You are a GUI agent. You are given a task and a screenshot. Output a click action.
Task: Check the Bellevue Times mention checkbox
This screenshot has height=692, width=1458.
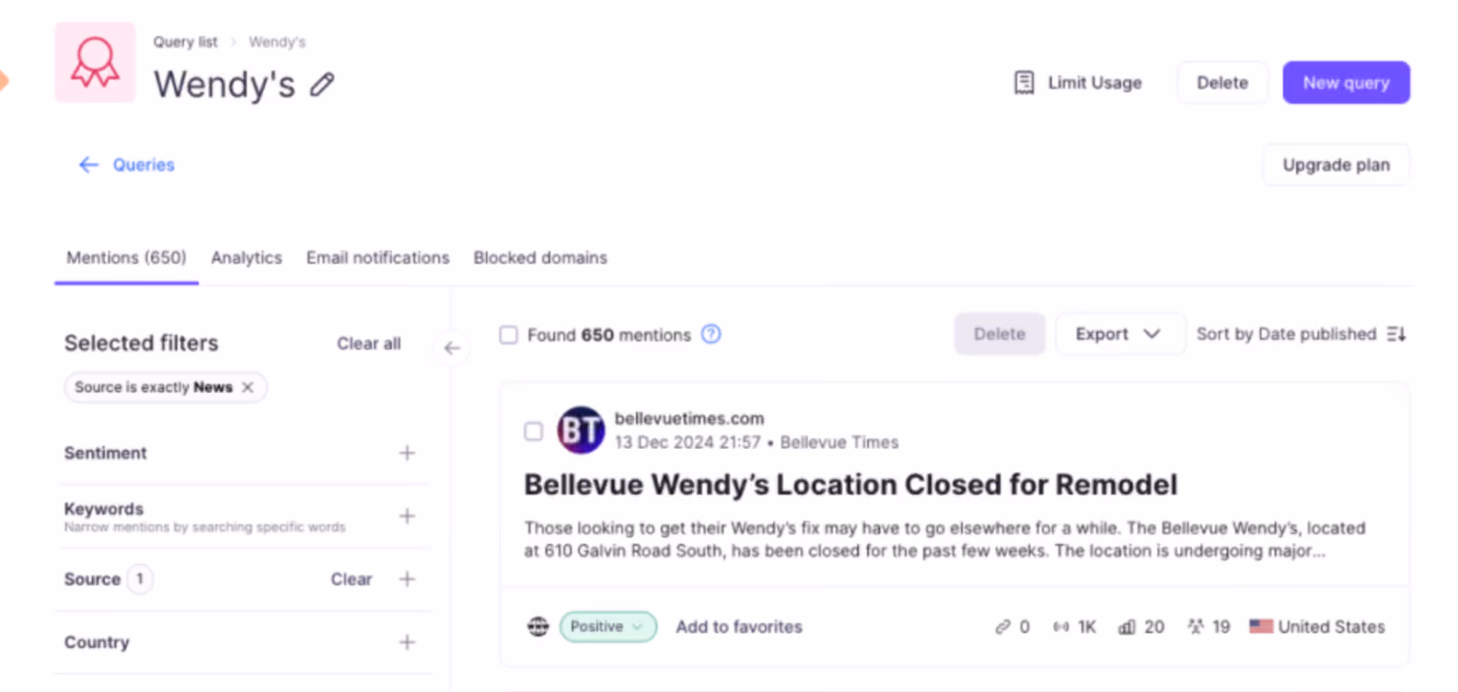[533, 431]
